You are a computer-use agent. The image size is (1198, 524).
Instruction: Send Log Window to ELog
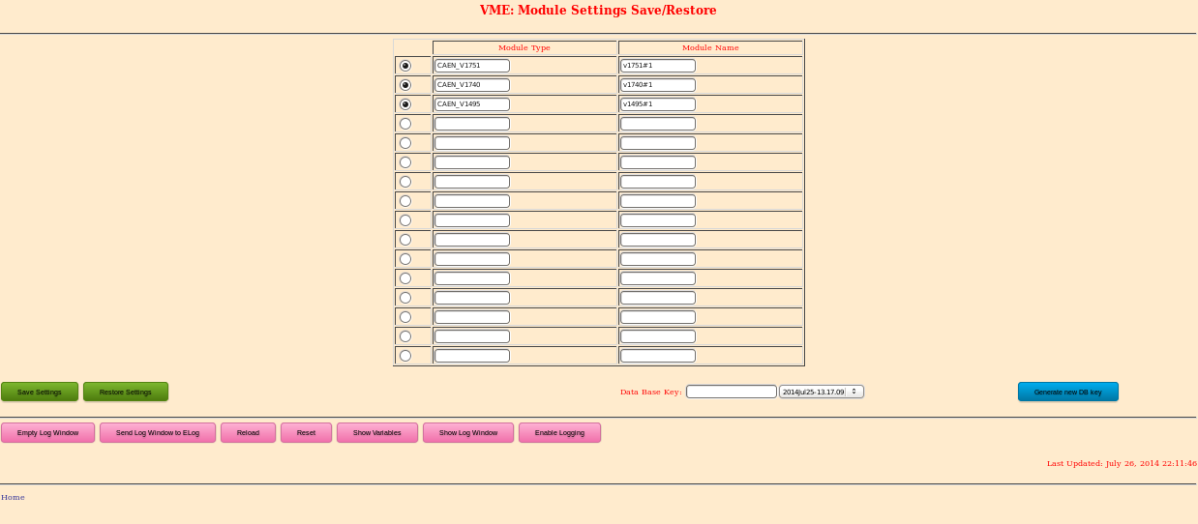tap(158, 433)
